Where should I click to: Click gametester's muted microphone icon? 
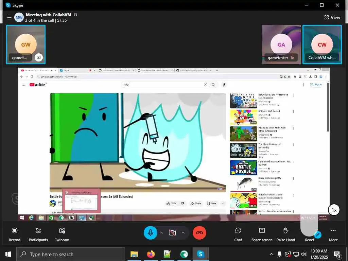pyautogui.click(x=292, y=57)
